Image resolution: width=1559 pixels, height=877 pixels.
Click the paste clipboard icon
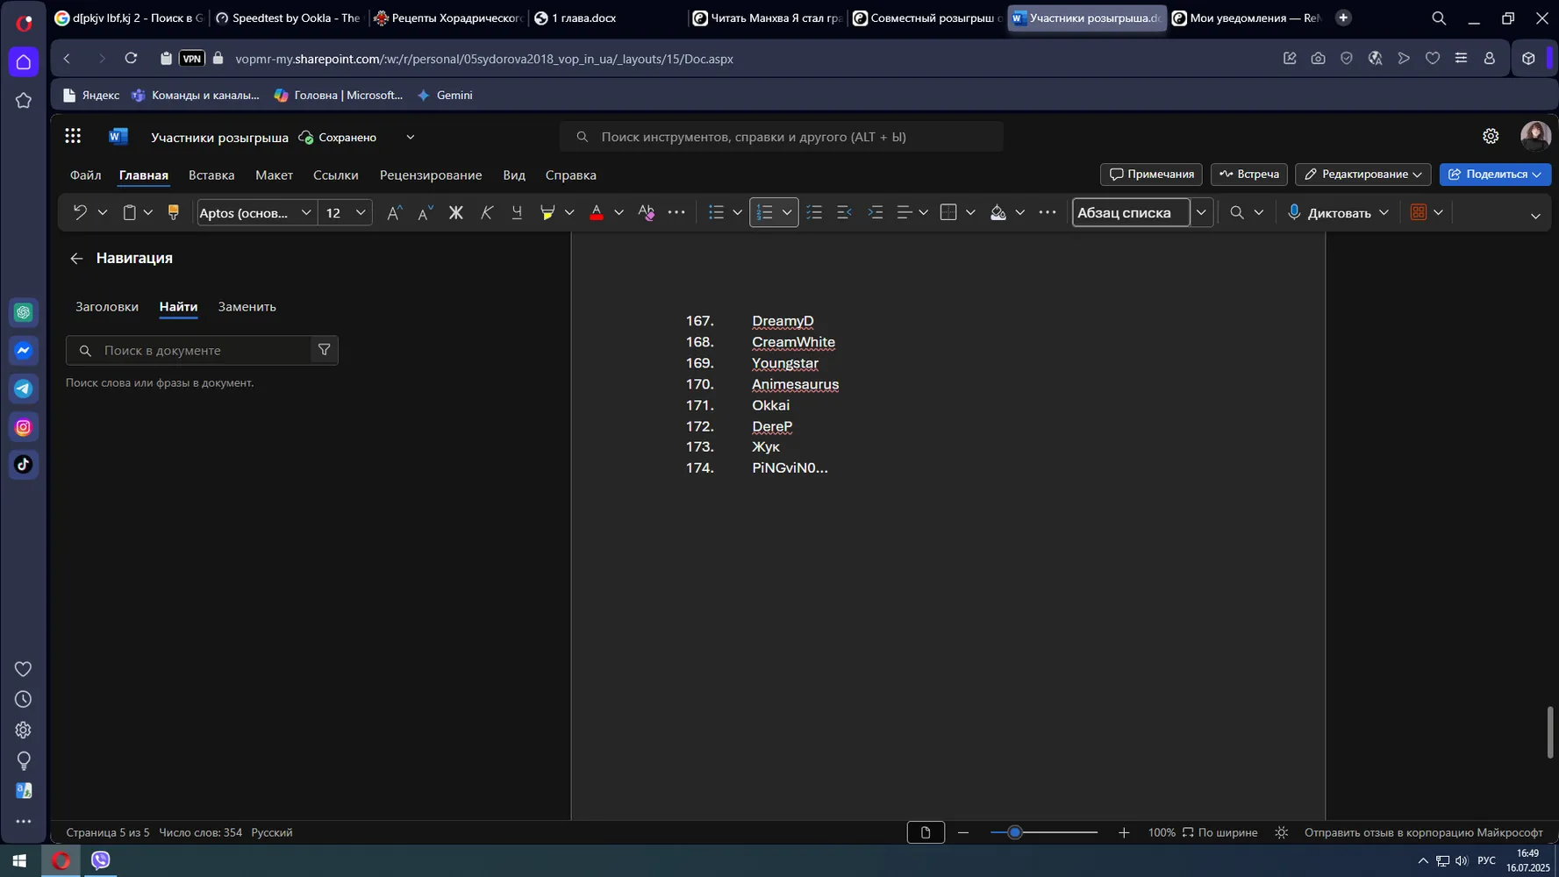[x=129, y=212]
